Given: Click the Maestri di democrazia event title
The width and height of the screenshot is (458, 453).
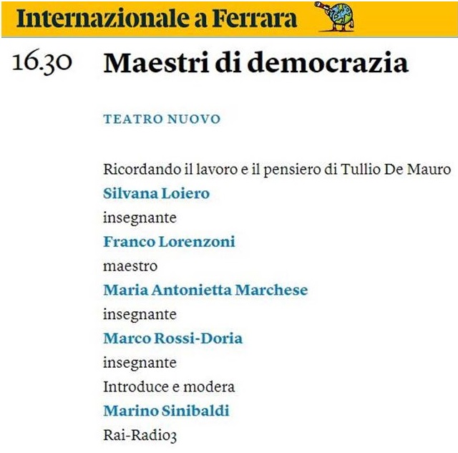Looking at the screenshot, I should click(256, 63).
